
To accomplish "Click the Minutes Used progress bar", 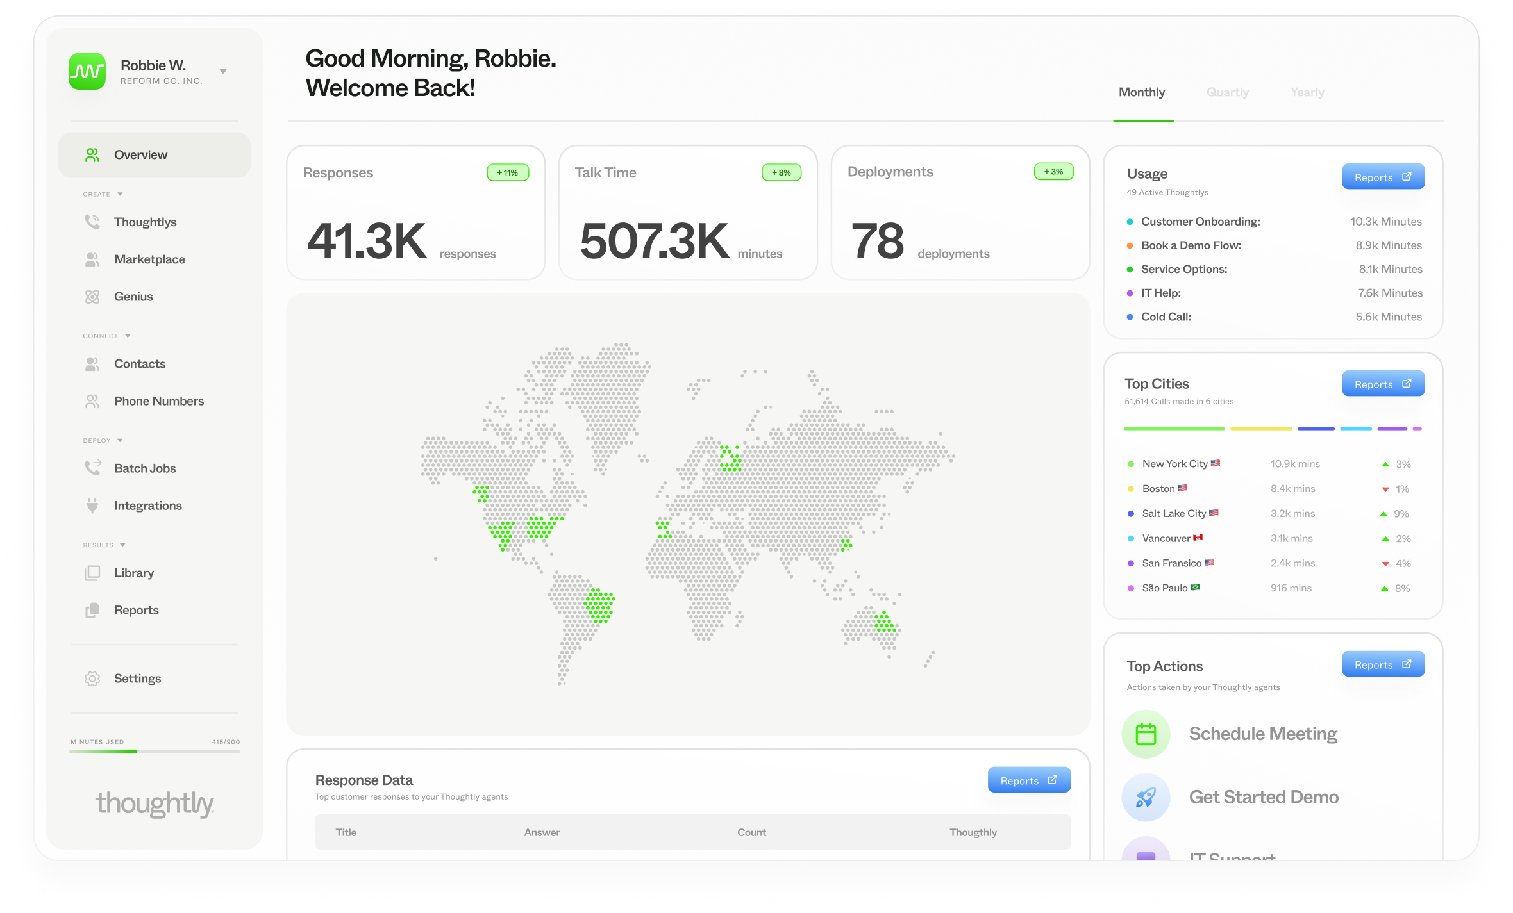I will click(x=155, y=751).
